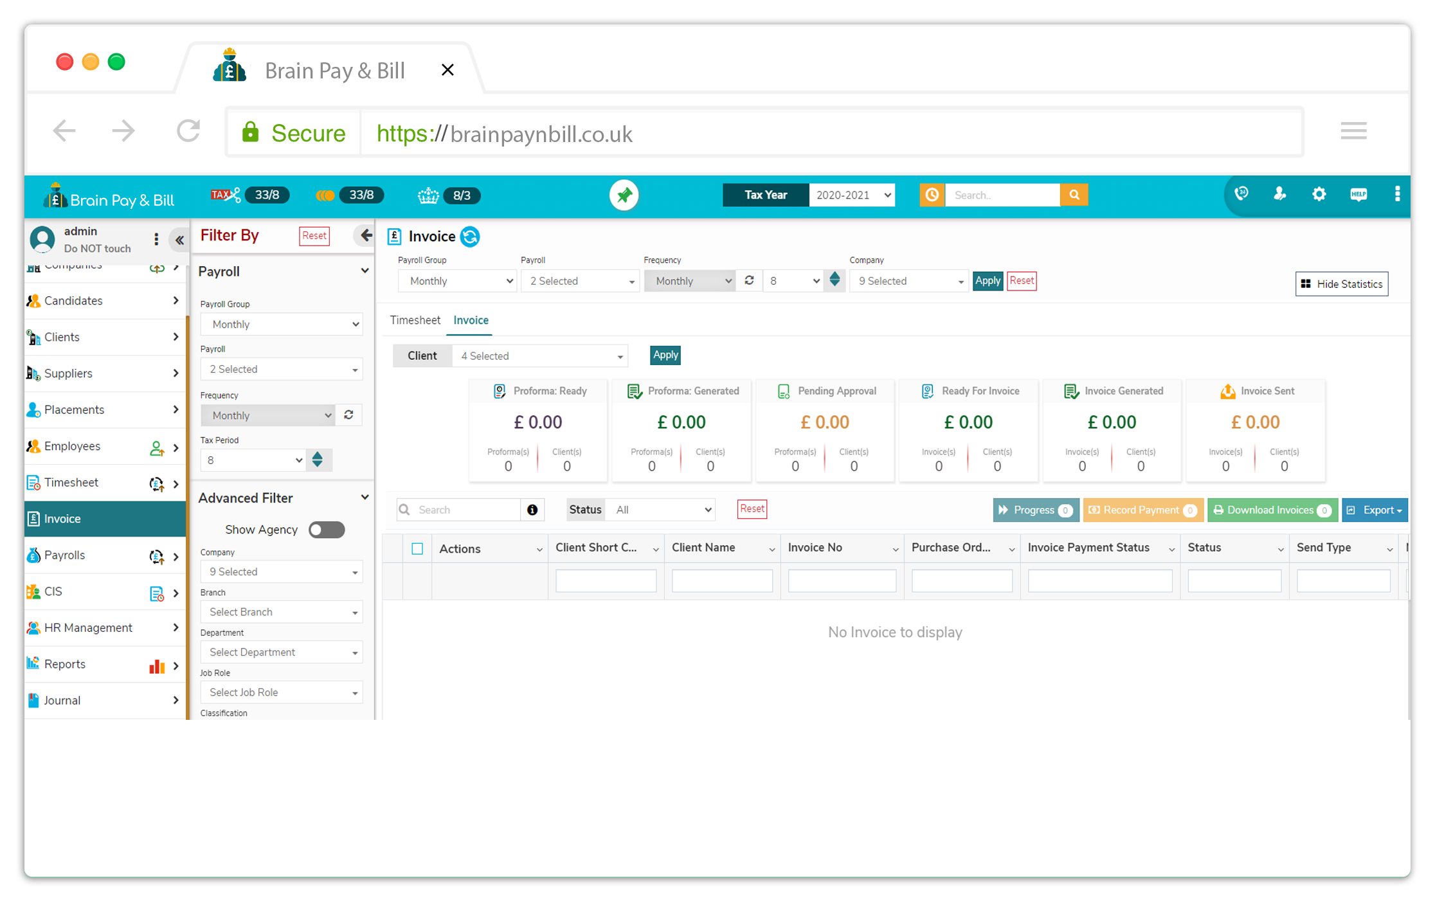Viewport: 1435px width, 905px height.
Task: Click Payrolls quick-action icon in sidebar
Action: point(156,557)
